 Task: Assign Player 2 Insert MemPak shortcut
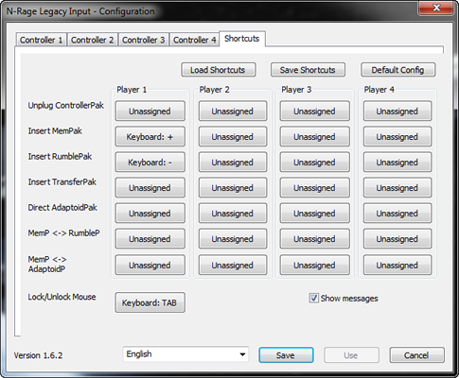point(233,137)
